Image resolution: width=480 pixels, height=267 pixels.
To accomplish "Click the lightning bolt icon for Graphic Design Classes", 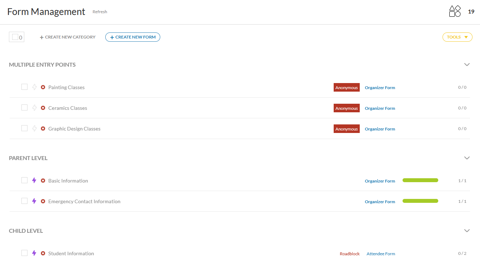I will tap(34, 128).
